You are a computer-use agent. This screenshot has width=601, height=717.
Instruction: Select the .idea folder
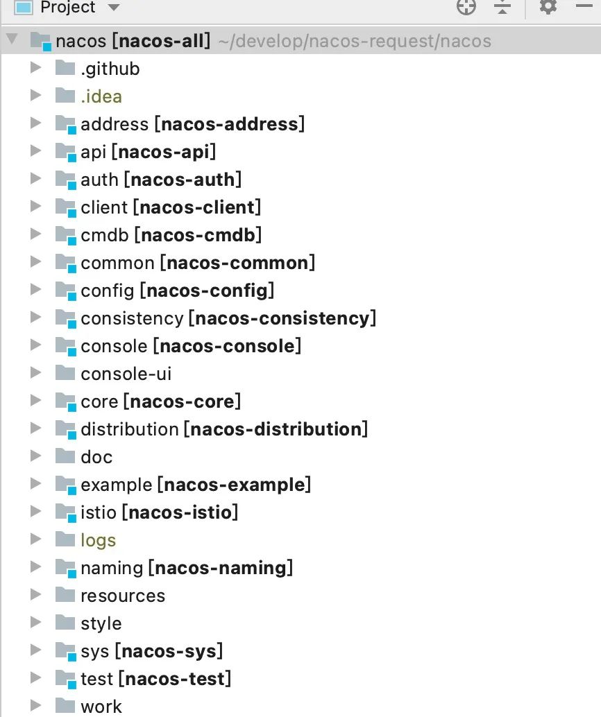(101, 96)
